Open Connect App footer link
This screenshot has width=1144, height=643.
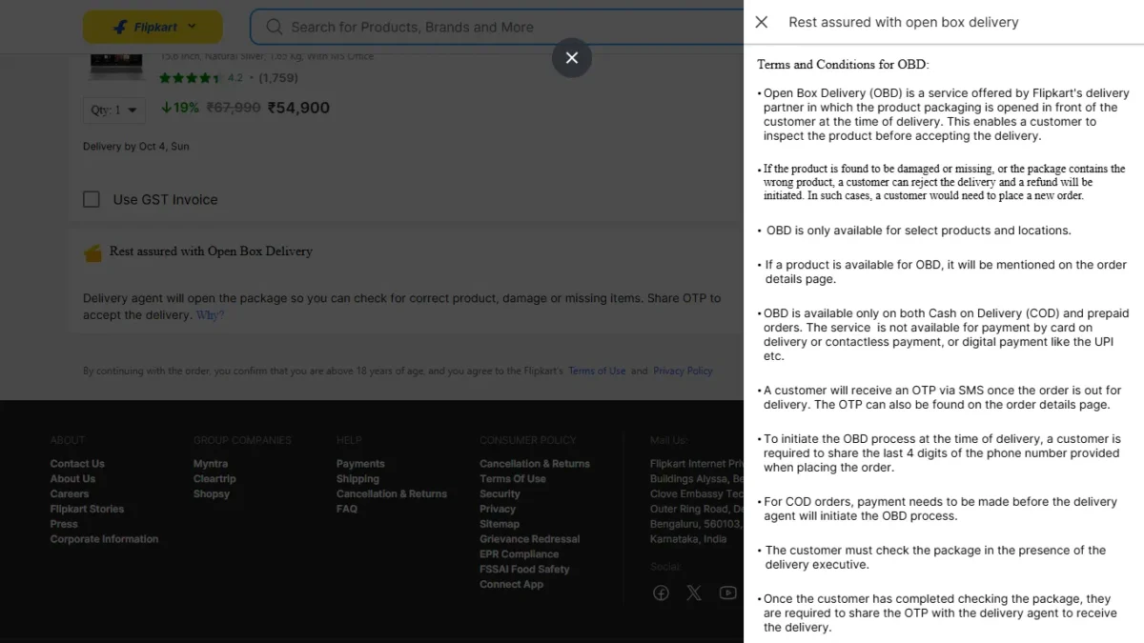click(x=511, y=584)
